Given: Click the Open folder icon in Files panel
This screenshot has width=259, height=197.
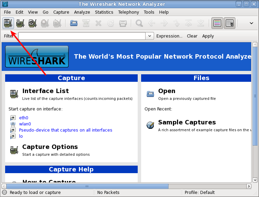Looking at the screenshot, I should pos(150,94).
